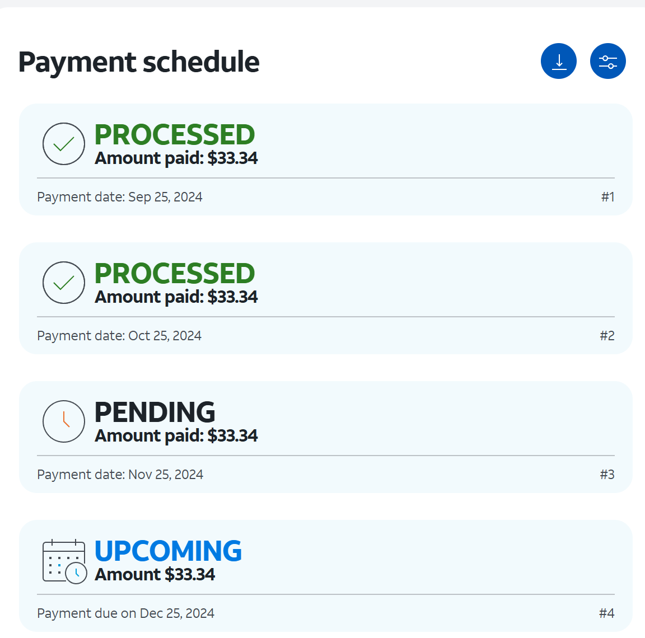Click the #4 payment number label

coord(606,613)
